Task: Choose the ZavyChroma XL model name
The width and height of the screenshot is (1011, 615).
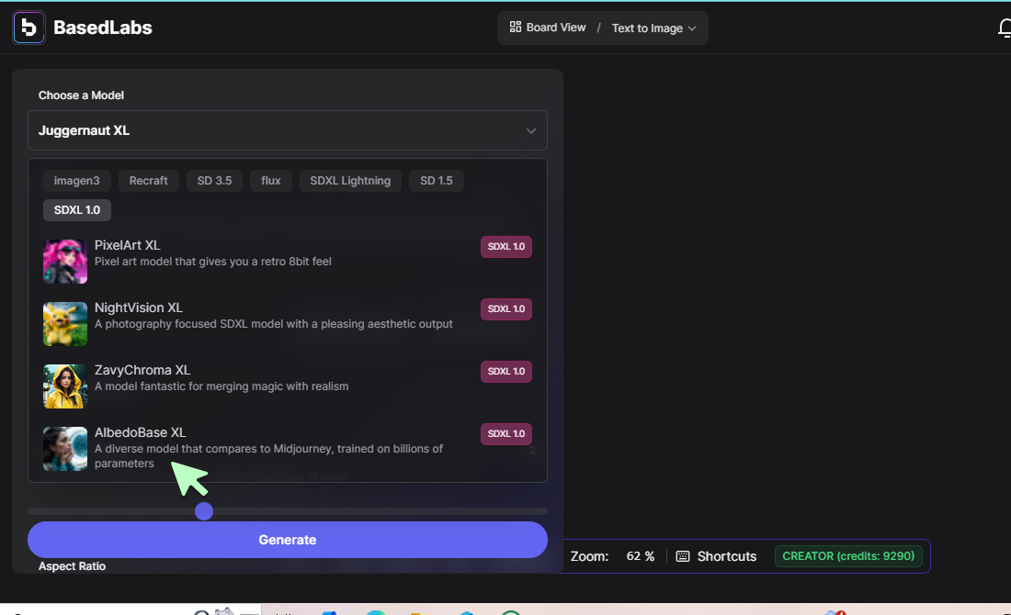Action: [x=142, y=370]
